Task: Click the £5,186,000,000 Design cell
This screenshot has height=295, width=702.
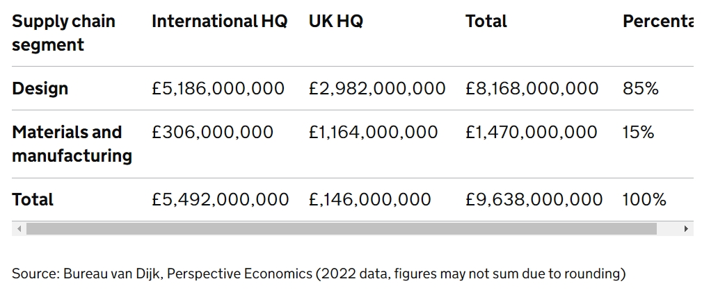Action: coord(218,88)
